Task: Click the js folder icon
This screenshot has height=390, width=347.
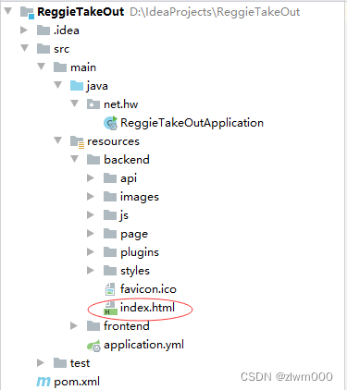Action: (110, 215)
